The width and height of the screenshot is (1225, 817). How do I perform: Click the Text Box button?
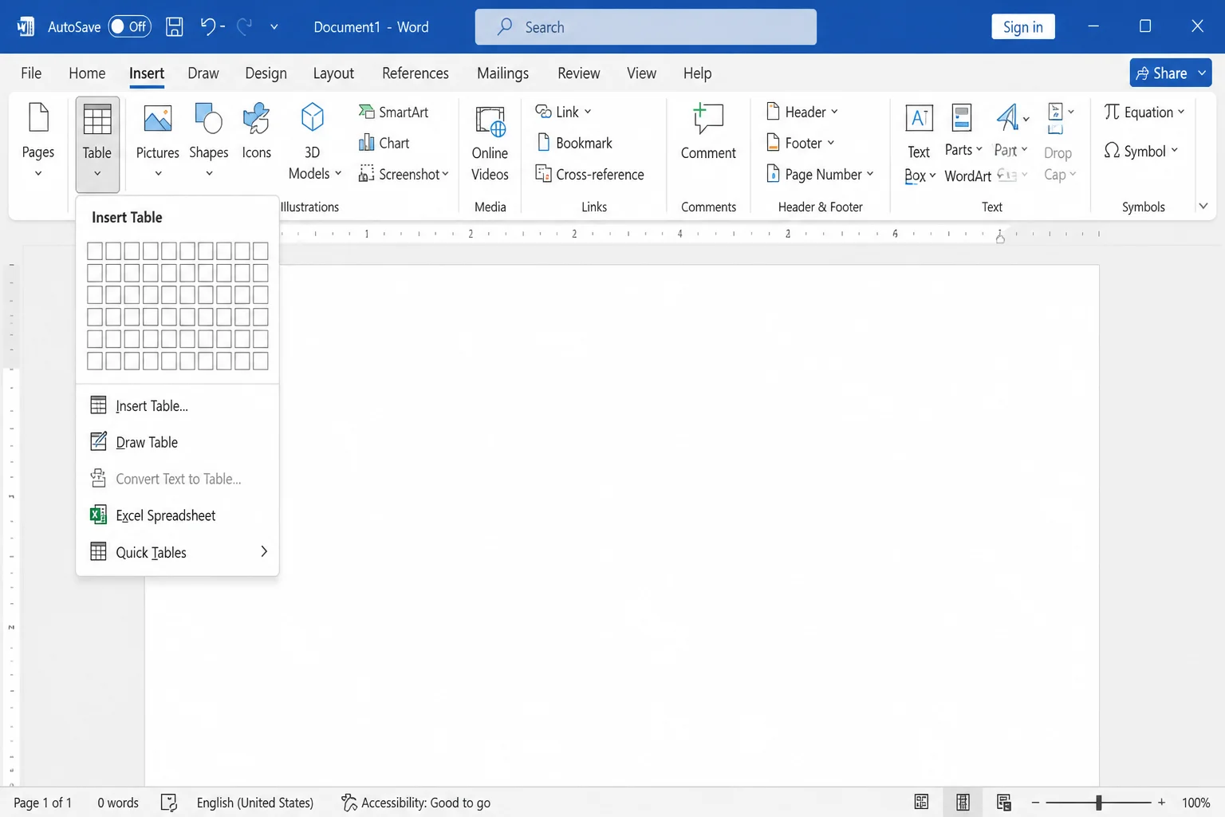(920, 144)
